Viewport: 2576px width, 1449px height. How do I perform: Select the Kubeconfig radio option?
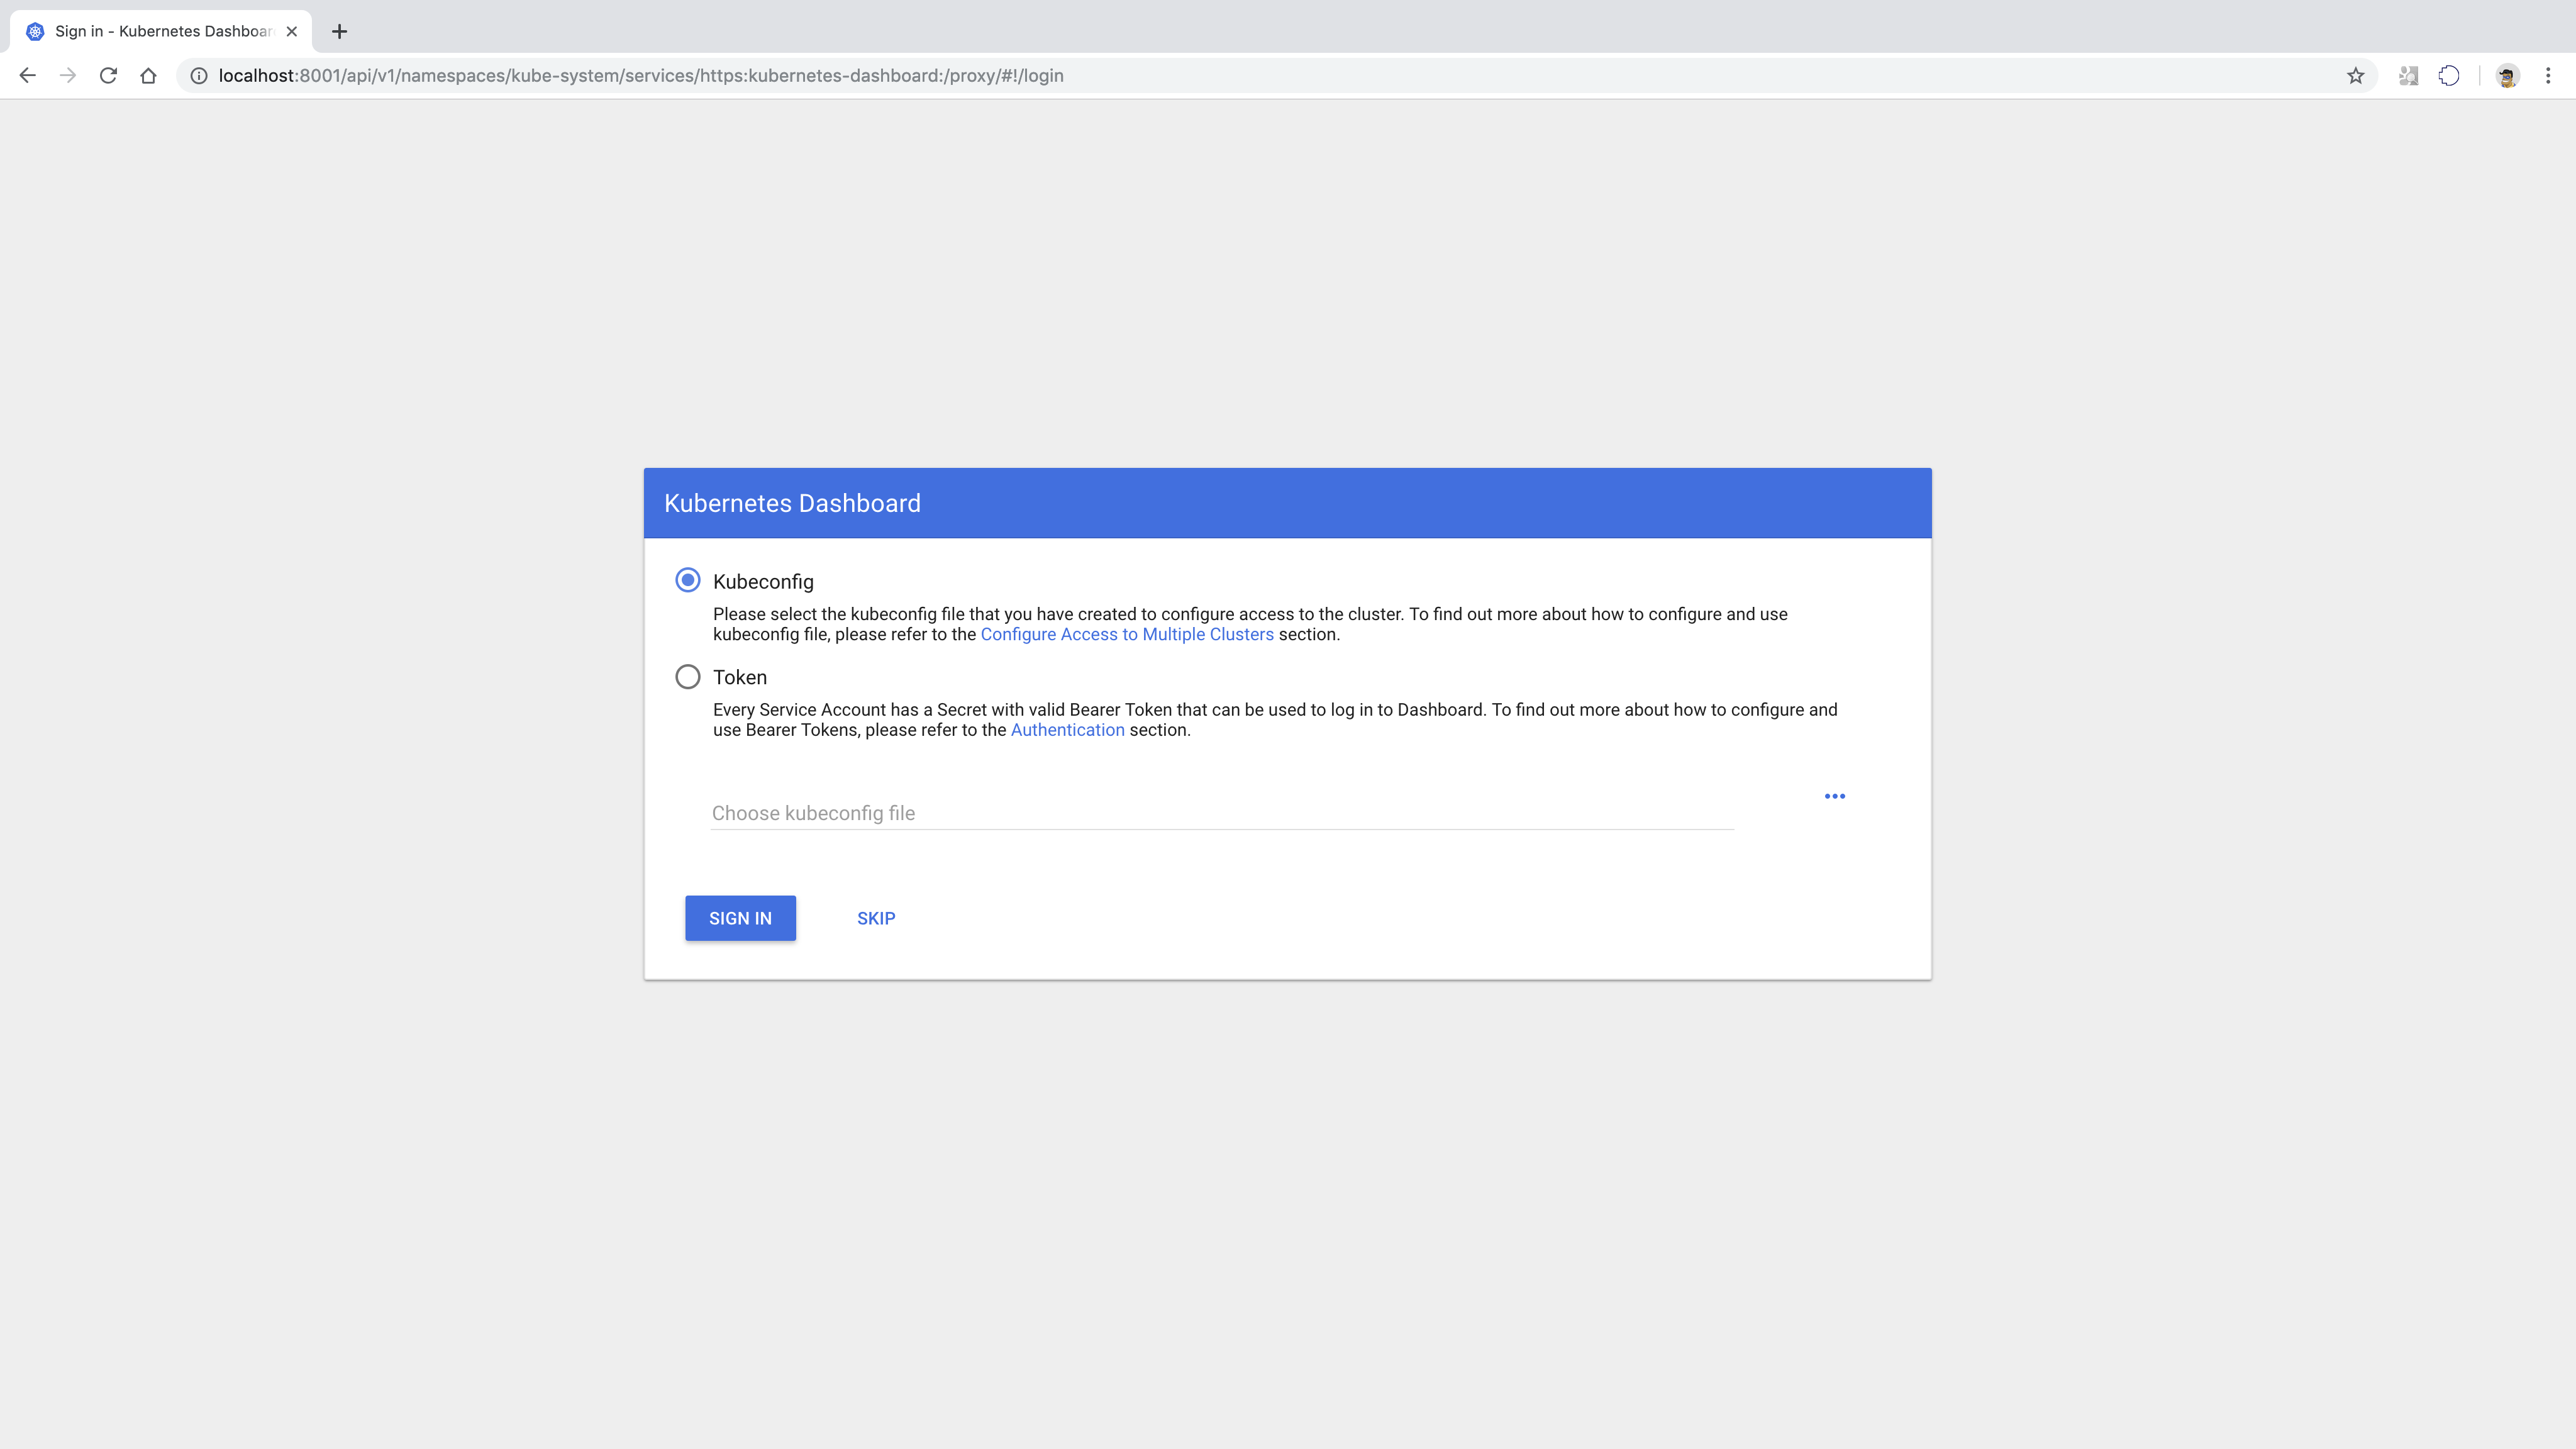coord(688,581)
